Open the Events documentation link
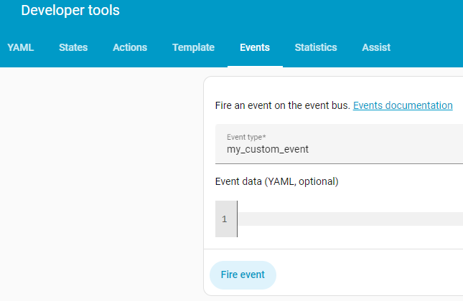463x301 pixels. coord(403,105)
